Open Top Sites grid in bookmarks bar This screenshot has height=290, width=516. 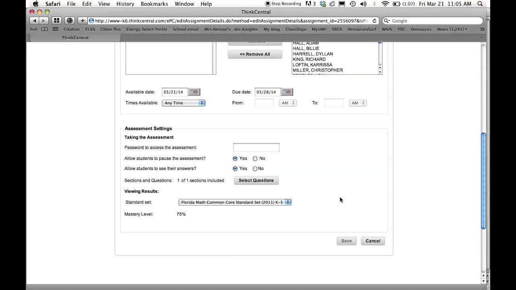(55, 29)
